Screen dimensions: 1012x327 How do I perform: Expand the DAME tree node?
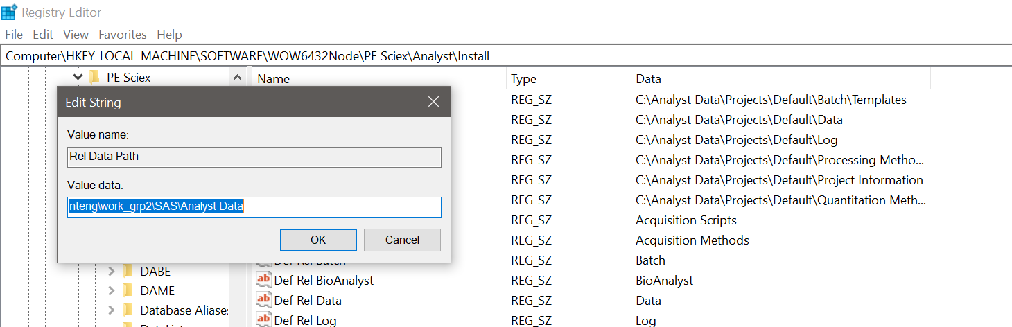(111, 290)
